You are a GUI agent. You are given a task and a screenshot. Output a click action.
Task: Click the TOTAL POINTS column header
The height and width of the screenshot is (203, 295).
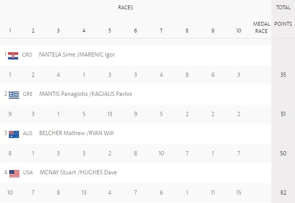pyautogui.click(x=283, y=15)
